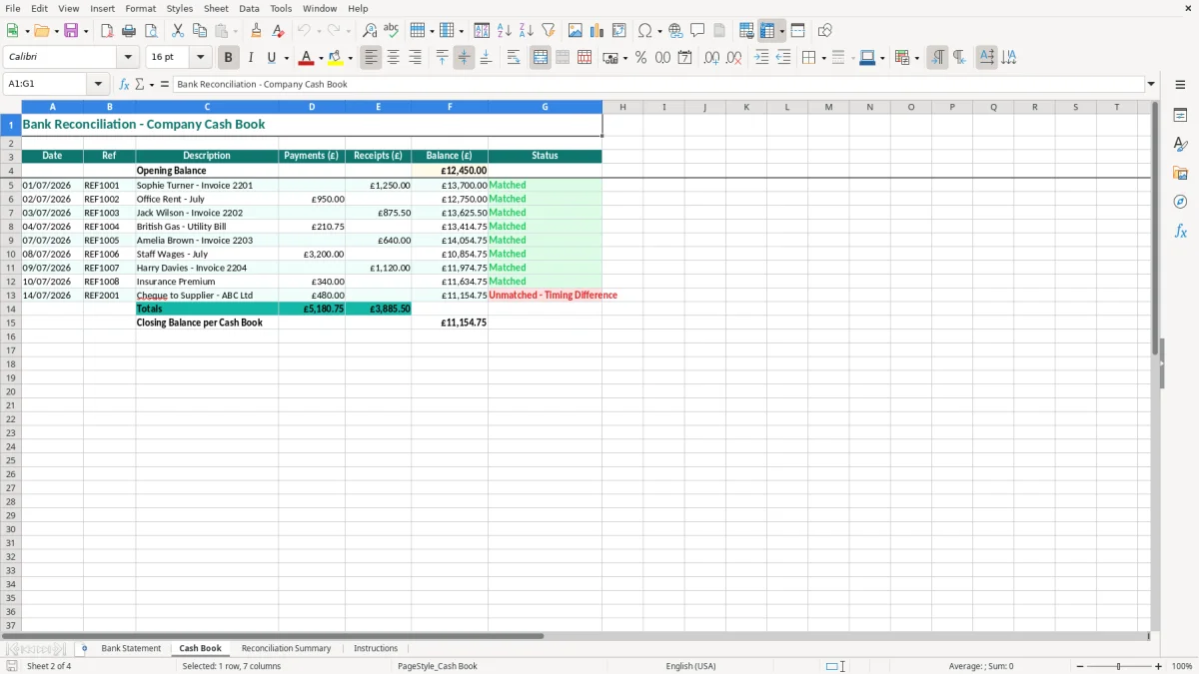This screenshot has width=1199, height=674.
Task: Switch to the Bank Statement sheet tab
Action: pos(131,648)
